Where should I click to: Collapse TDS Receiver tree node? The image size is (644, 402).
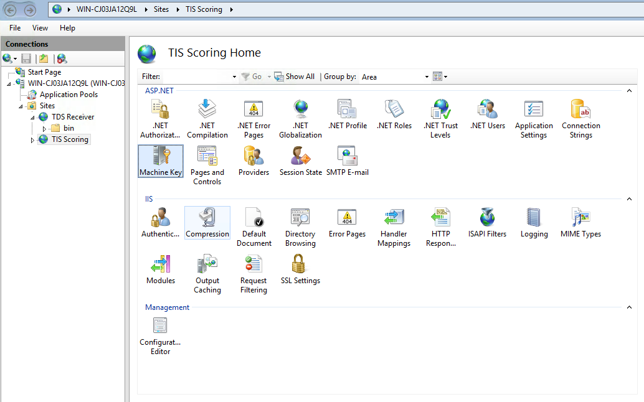[x=32, y=118]
